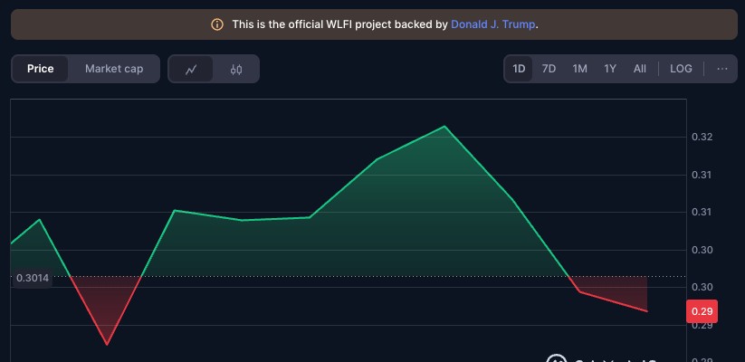Choose the 1M time range
The width and height of the screenshot is (745, 362).
click(x=579, y=69)
